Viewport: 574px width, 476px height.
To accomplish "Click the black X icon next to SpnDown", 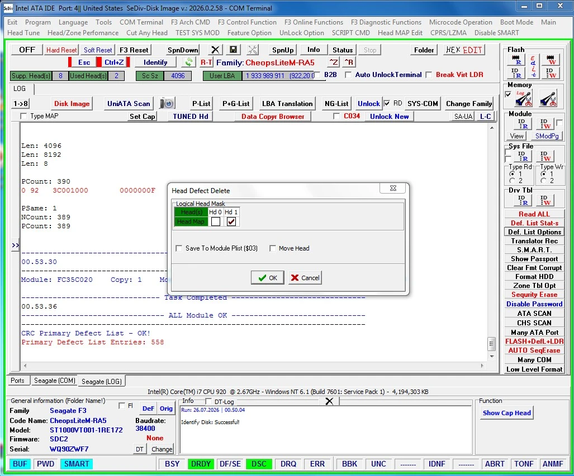I will (215, 50).
